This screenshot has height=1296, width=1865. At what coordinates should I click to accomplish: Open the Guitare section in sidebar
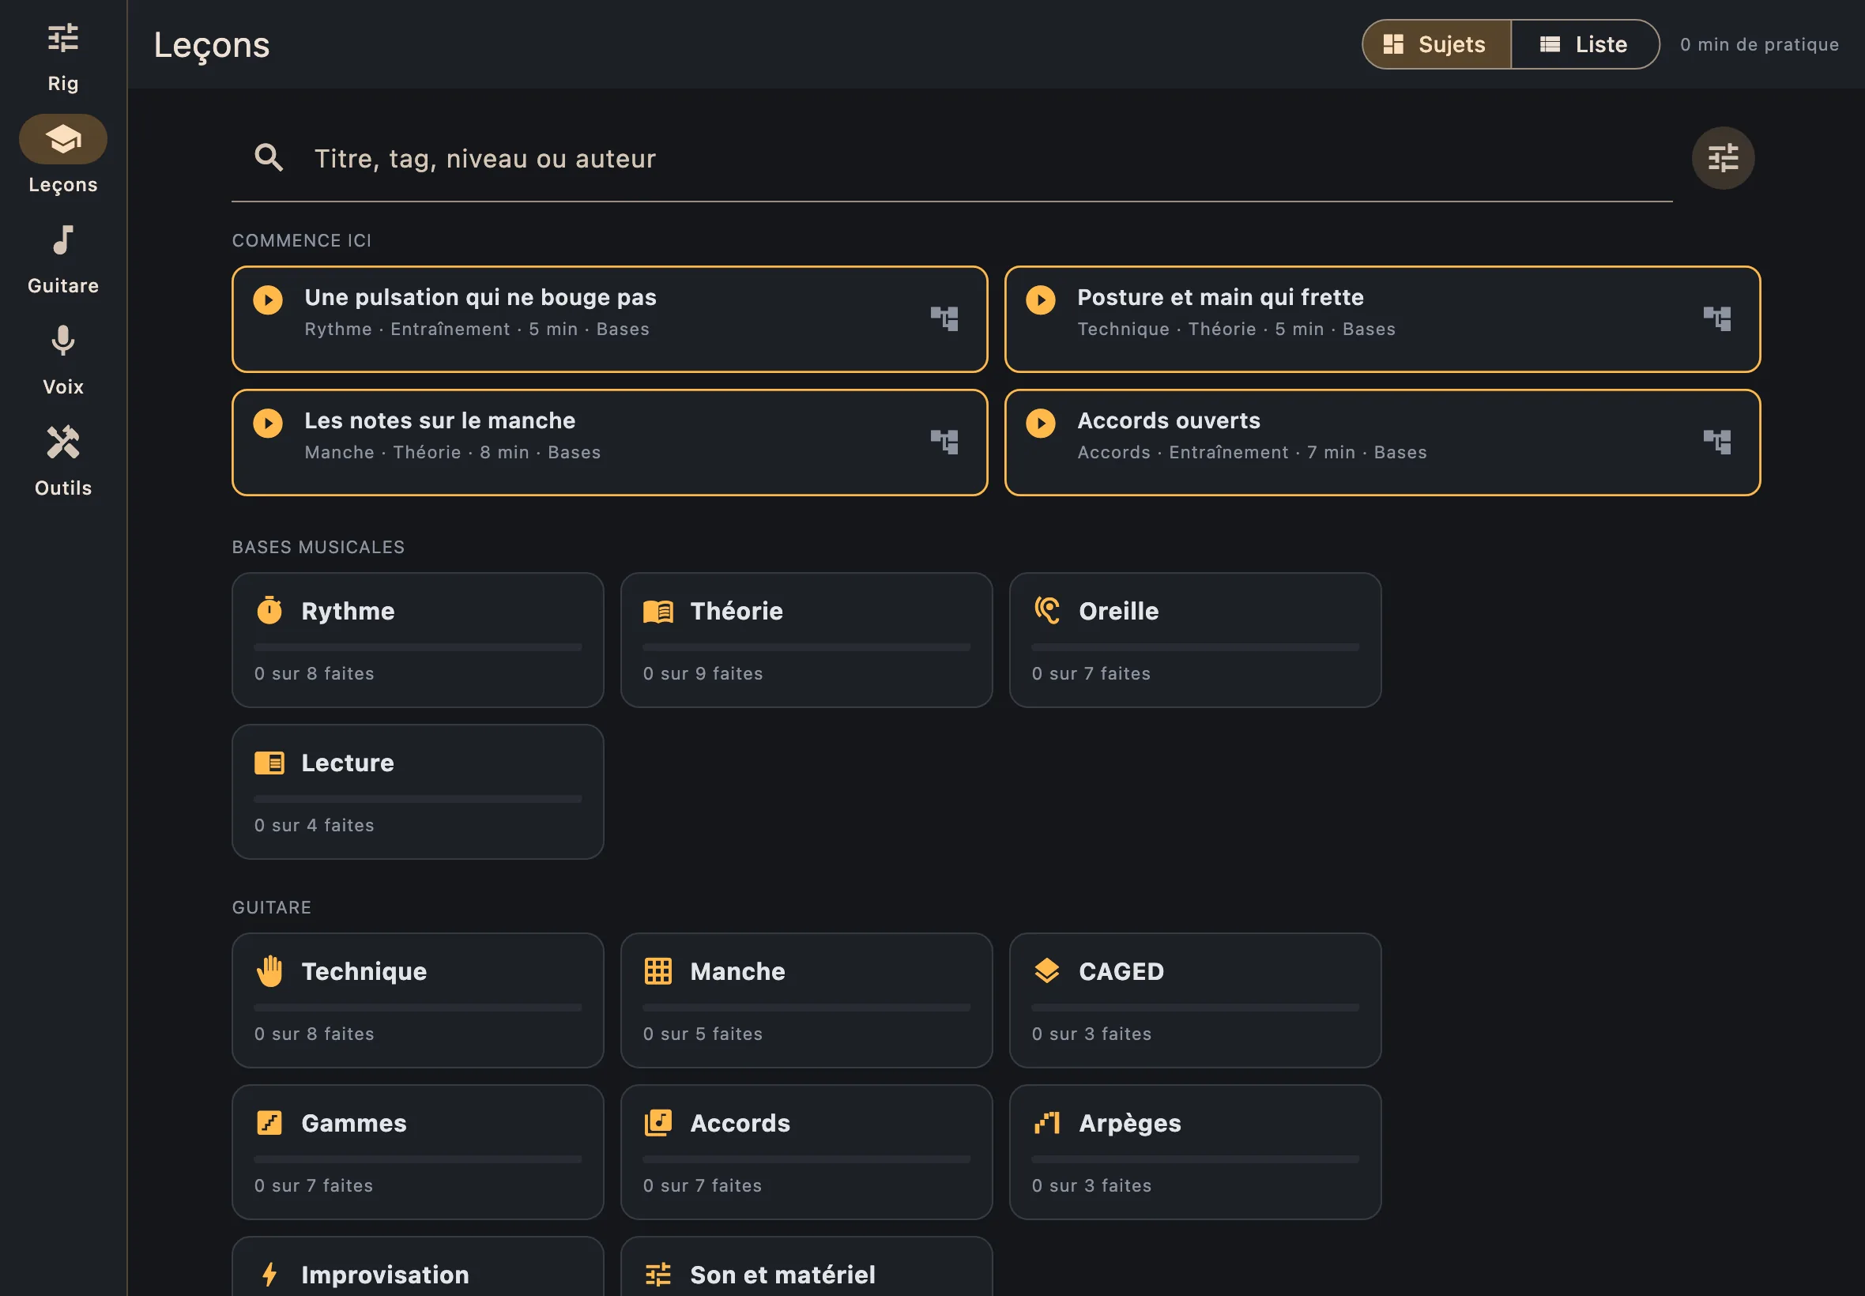click(62, 260)
